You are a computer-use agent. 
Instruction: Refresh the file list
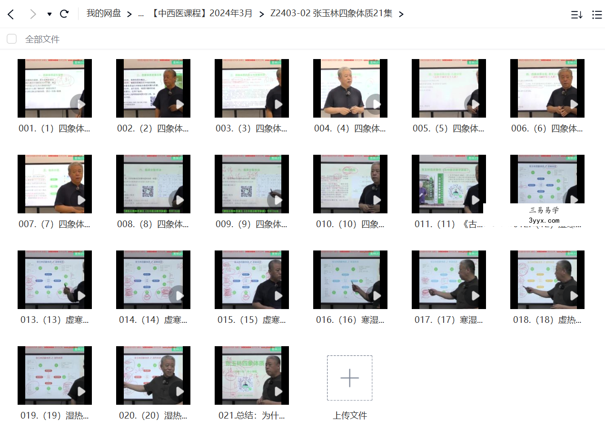click(64, 14)
